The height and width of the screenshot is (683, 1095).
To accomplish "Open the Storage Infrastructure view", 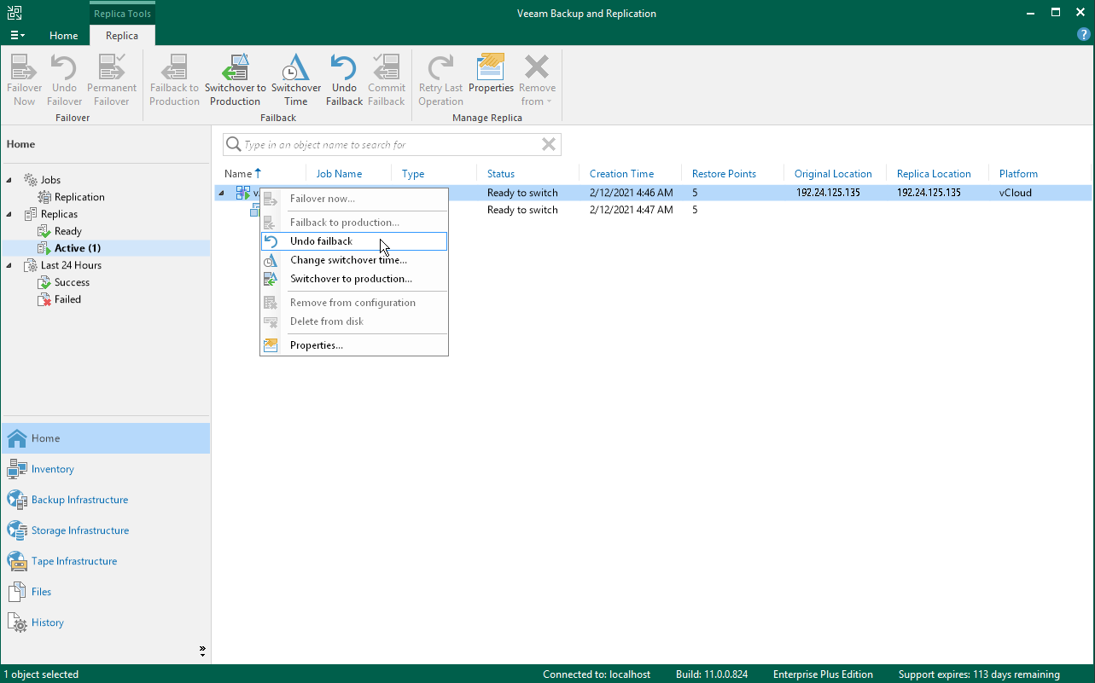I will pos(105,530).
